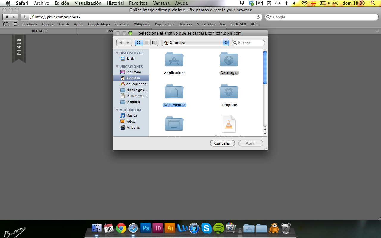The height and width of the screenshot is (238, 381).
Task: Reload page from address bar
Action: [x=258, y=17]
